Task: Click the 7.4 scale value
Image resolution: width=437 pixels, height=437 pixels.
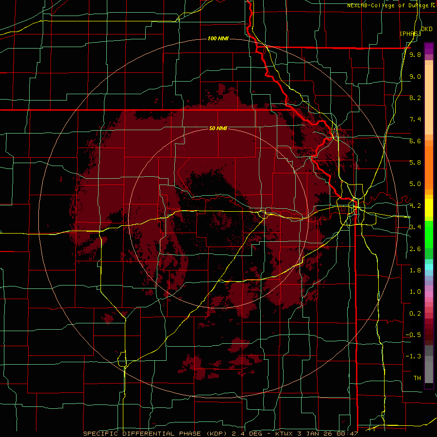Action: click(x=415, y=119)
